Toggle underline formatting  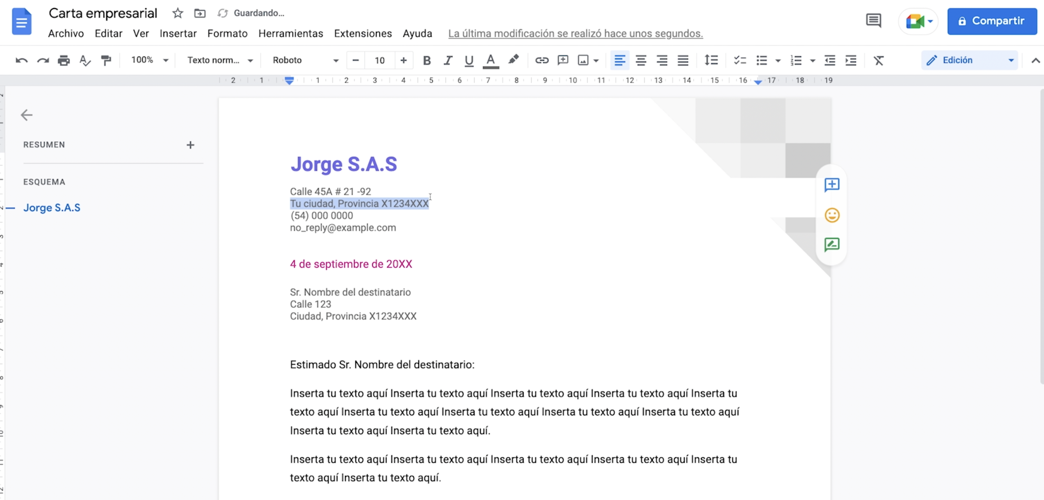(x=469, y=60)
